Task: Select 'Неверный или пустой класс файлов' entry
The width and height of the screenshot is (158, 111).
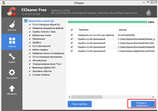Action: click(96, 35)
